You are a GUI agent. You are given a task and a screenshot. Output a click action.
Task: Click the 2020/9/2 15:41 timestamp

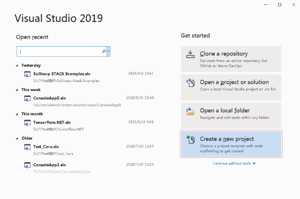click(141, 73)
